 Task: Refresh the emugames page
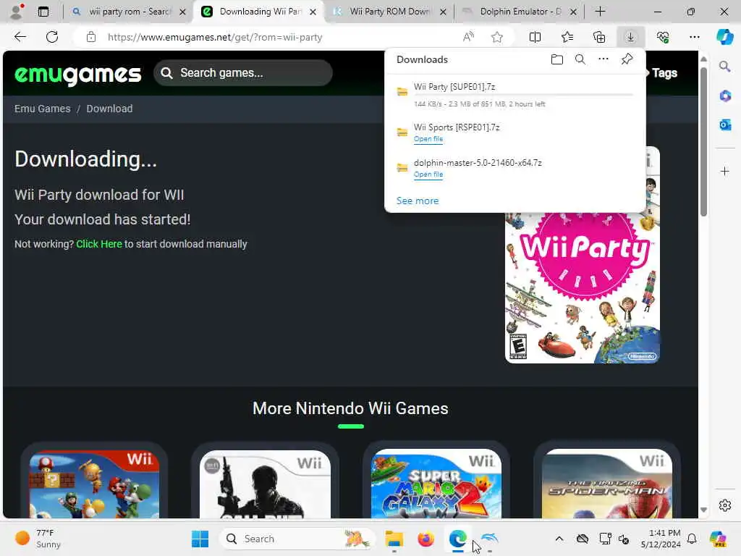(x=52, y=37)
